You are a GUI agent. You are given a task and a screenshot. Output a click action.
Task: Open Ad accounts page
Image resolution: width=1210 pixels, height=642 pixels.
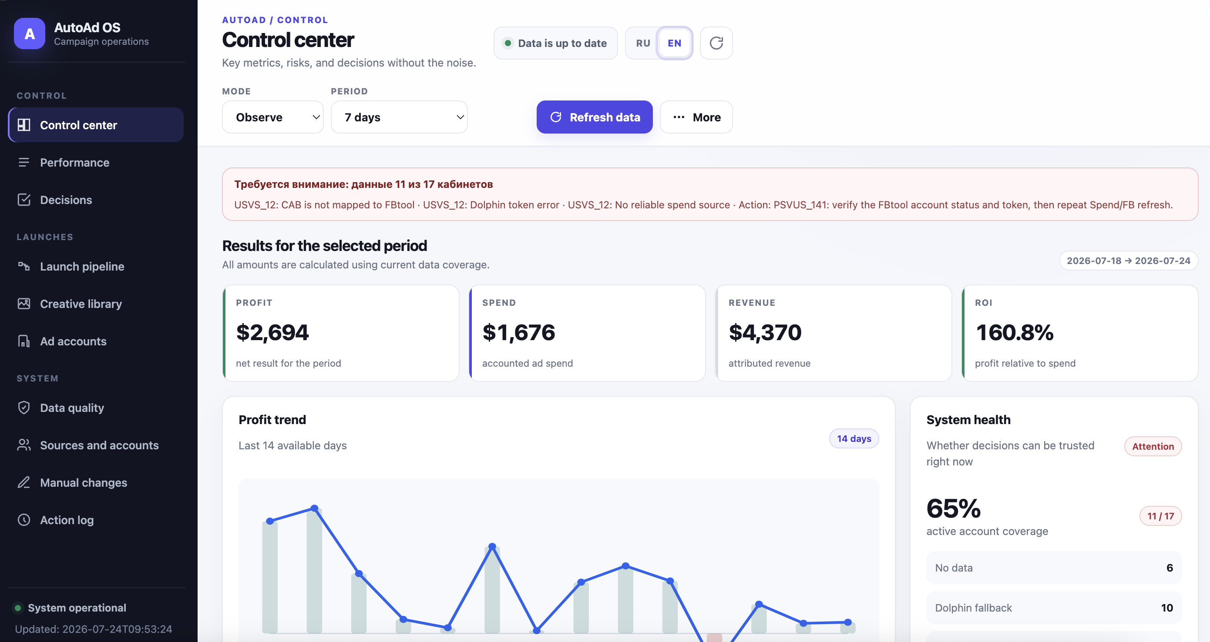96,341
